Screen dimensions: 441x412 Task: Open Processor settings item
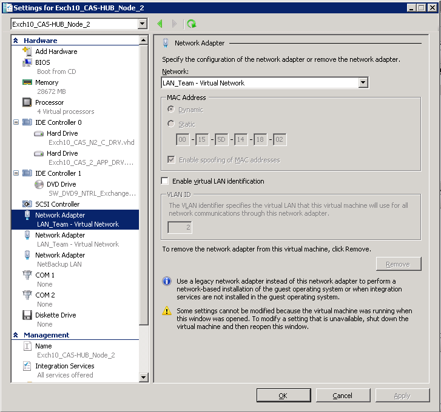click(49, 102)
